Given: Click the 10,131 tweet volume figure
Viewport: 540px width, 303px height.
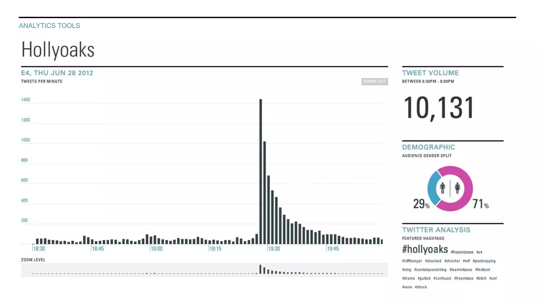Looking at the screenshot, I should point(438,108).
